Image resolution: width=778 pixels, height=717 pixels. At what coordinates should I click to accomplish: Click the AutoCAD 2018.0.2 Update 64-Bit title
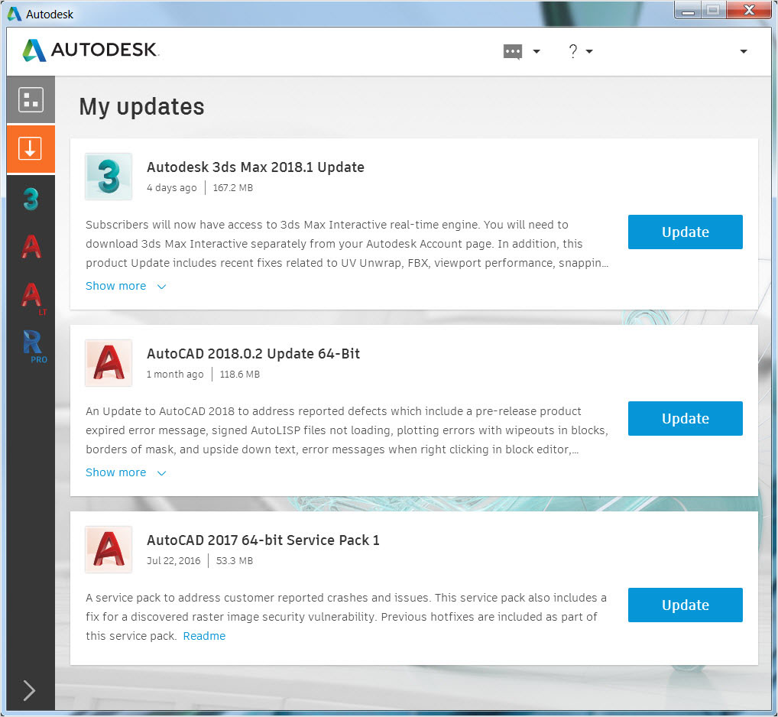(253, 354)
